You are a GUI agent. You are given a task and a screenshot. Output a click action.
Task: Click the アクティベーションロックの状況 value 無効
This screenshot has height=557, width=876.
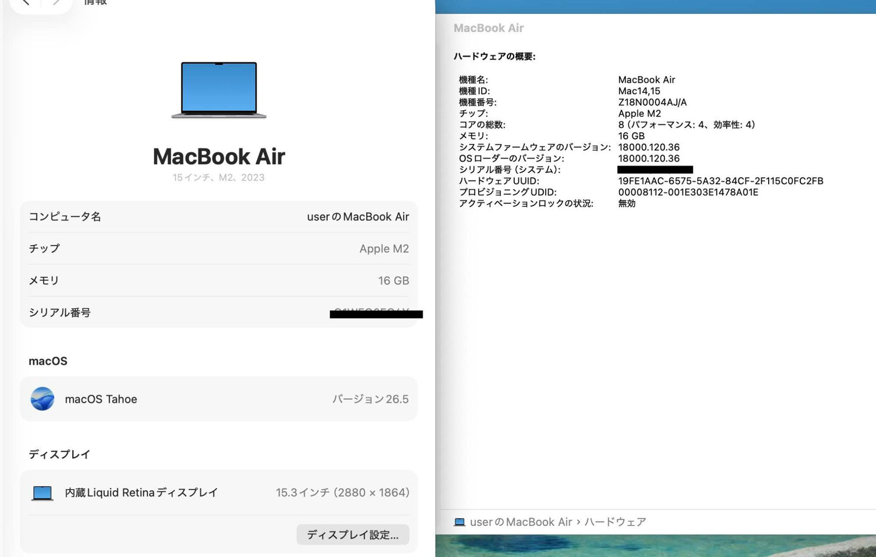[627, 204]
